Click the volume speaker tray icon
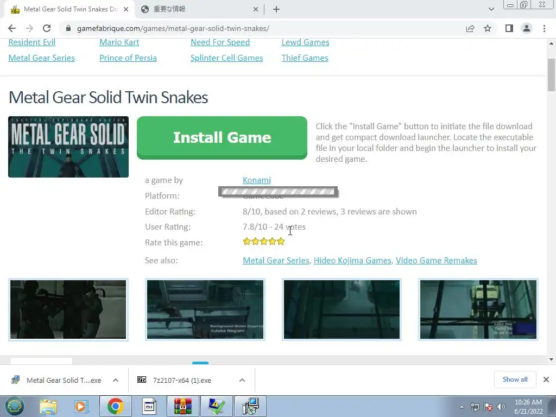556x417 pixels. click(x=501, y=407)
